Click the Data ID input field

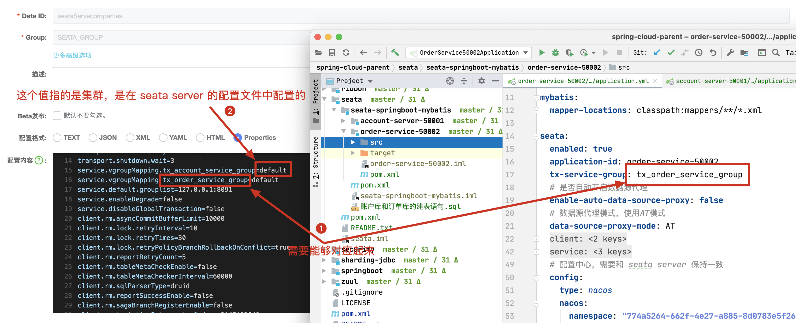point(421,16)
